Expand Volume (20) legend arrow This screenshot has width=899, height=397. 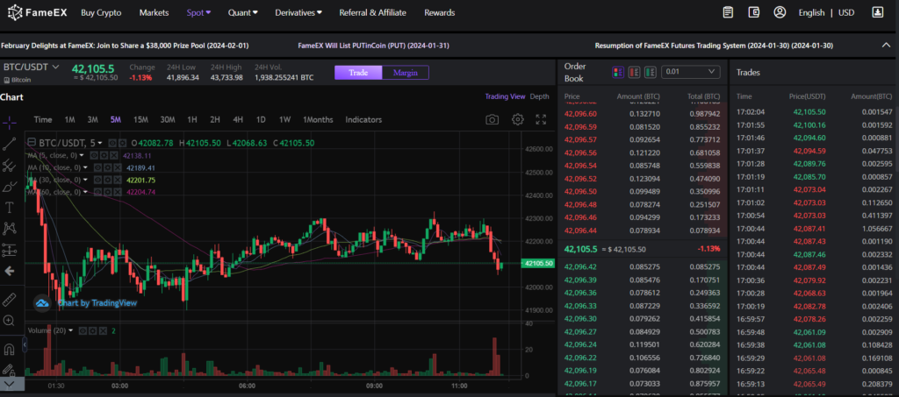pyautogui.click(x=70, y=330)
